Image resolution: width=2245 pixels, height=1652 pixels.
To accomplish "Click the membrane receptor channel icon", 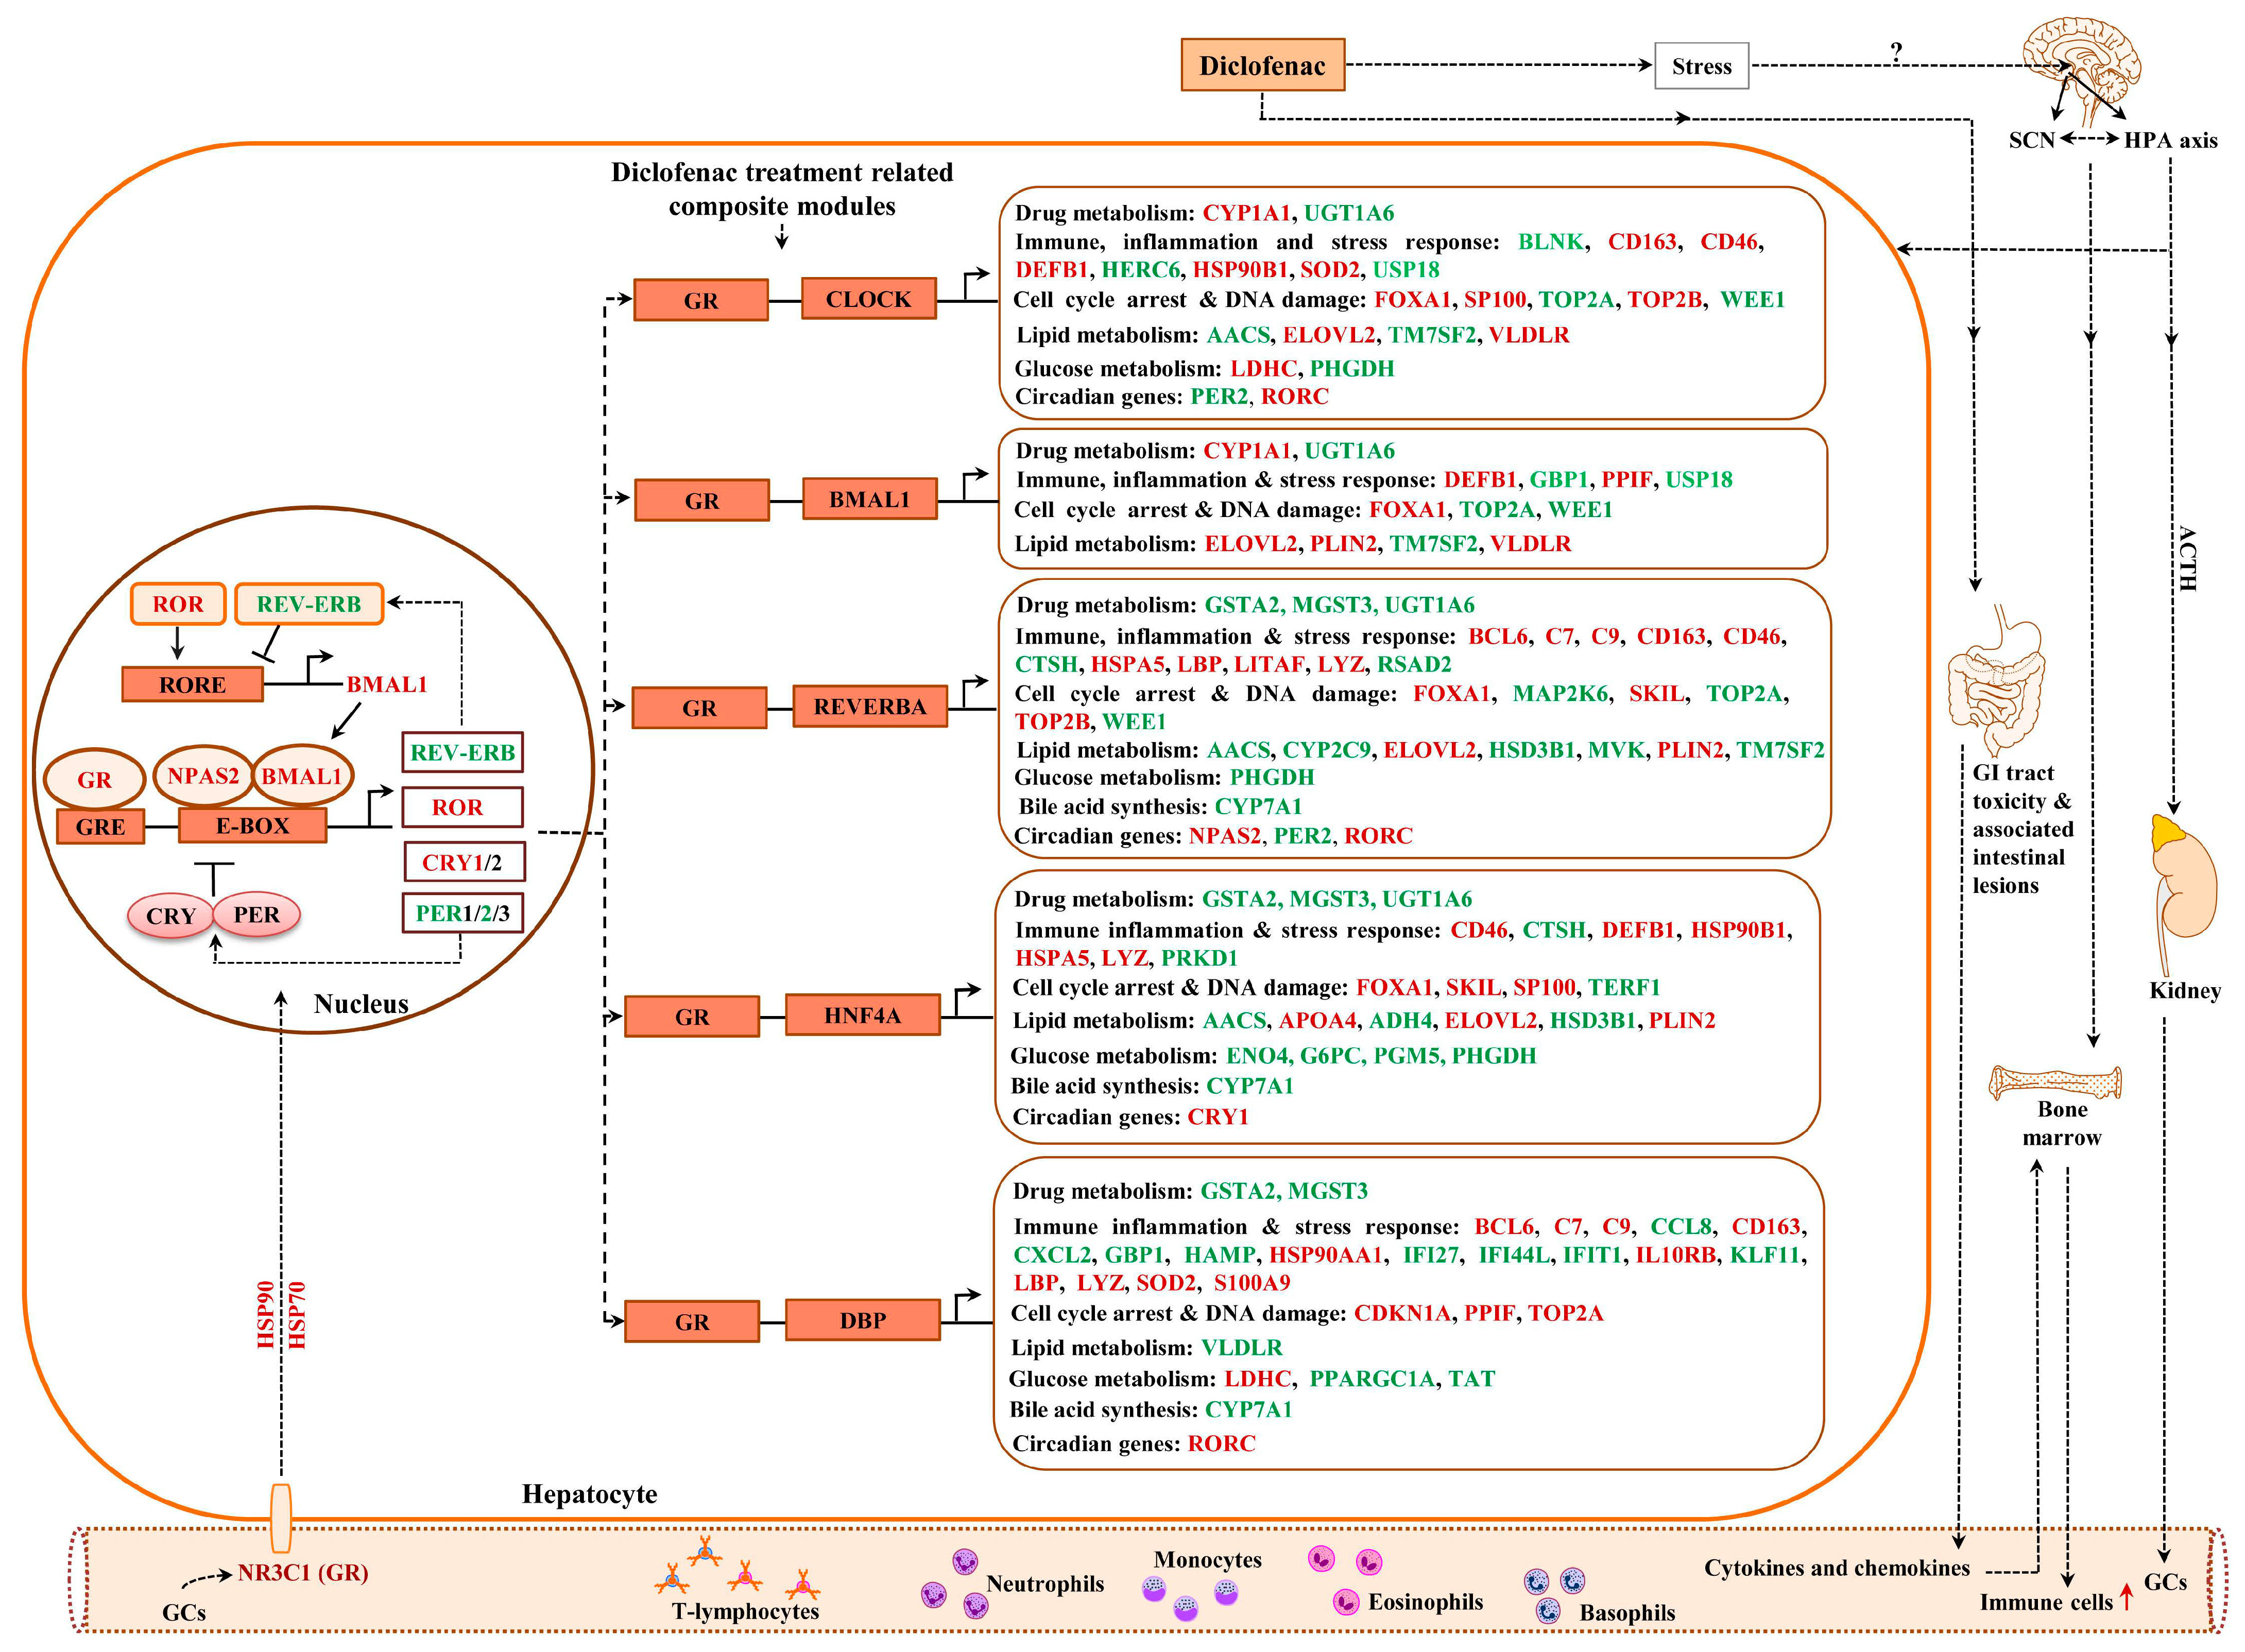I will pos(281,1517).
